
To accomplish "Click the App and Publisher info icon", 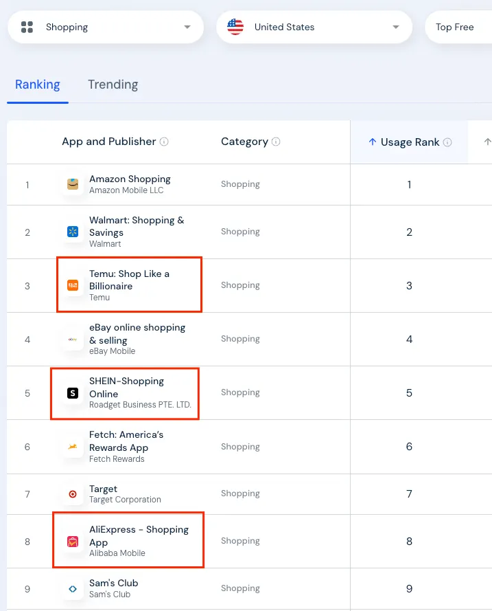I will tap(164, 142).
